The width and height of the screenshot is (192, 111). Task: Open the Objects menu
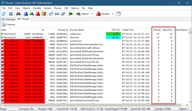(26, 8)
